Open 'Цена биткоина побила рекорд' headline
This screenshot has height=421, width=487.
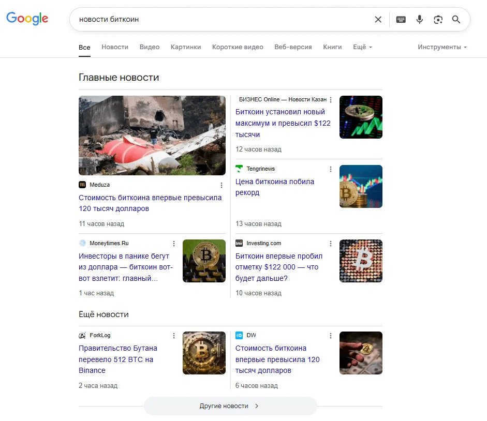click(275, 187)
